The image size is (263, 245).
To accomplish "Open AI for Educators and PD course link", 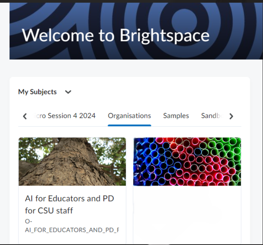I will (x=69, y=204).
